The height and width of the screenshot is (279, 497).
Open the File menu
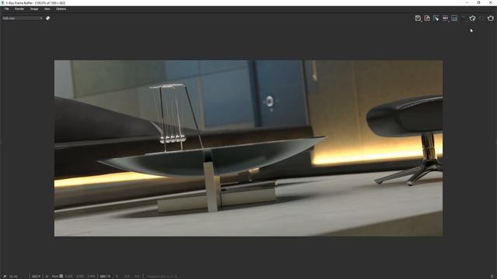click(6, 9)
